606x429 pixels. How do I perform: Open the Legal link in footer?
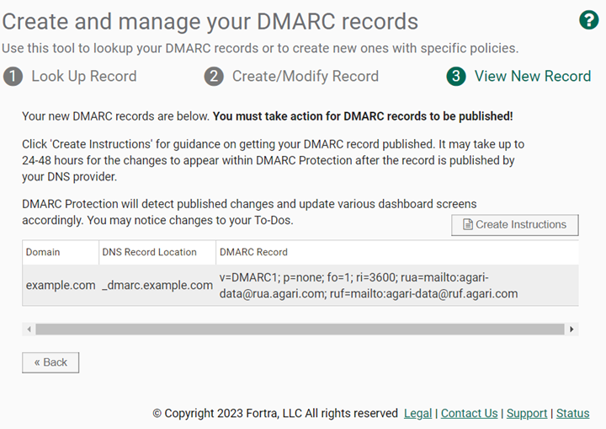[417, 414]
